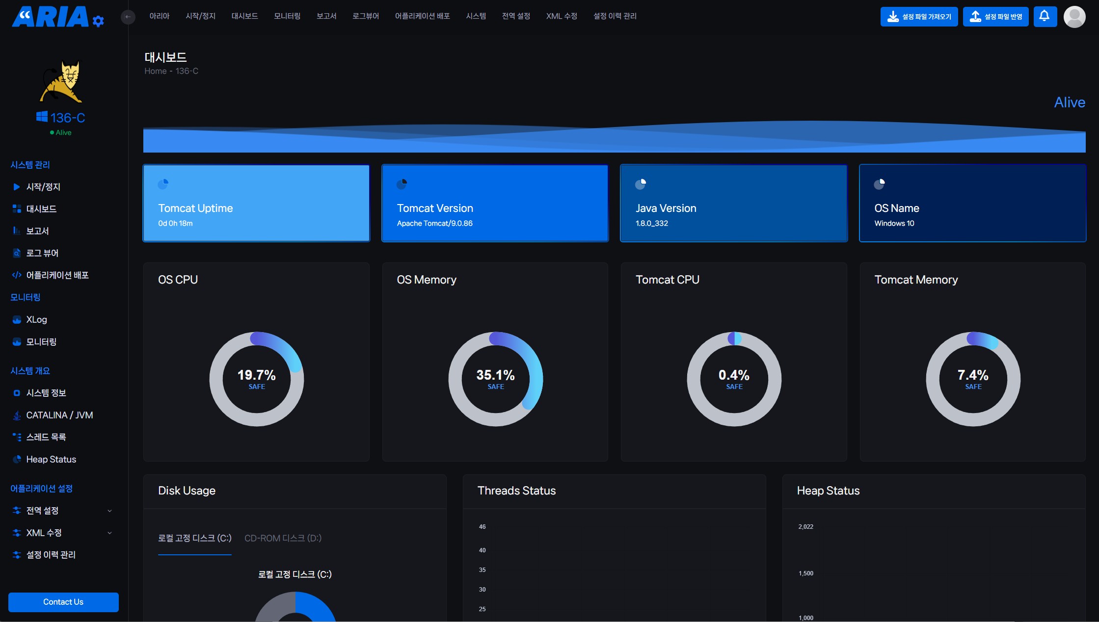Image resolution: width=1099 pixels, height=622 pixels.
Task: Click the Tomcat CPU 0.4% gauge
Action: pos(734,379)
